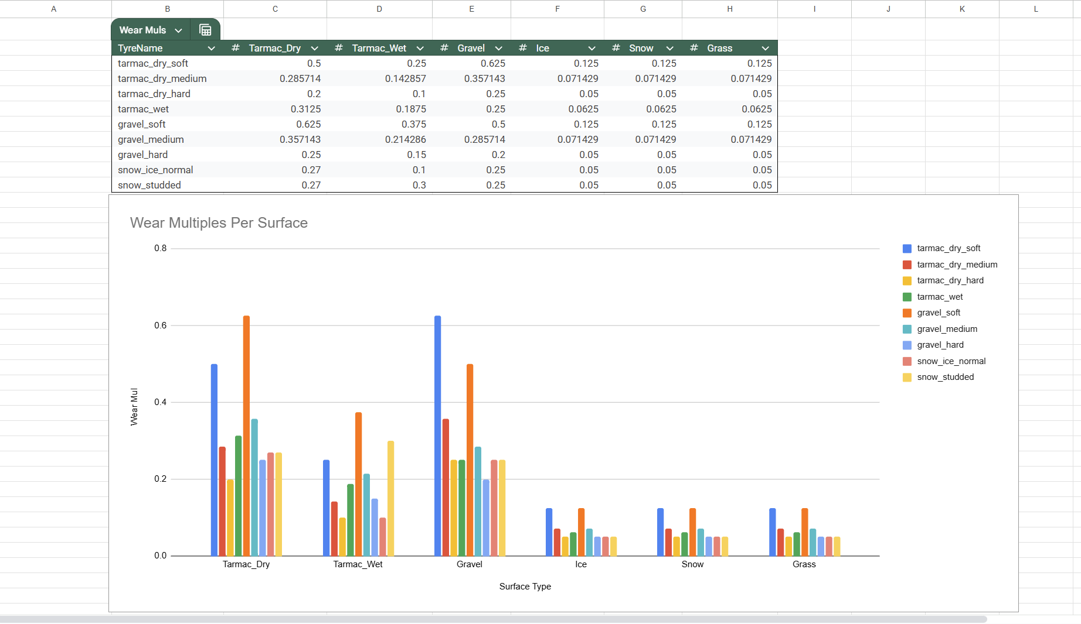Click the number type icon for Tarmac_Dry

(236, 48)
